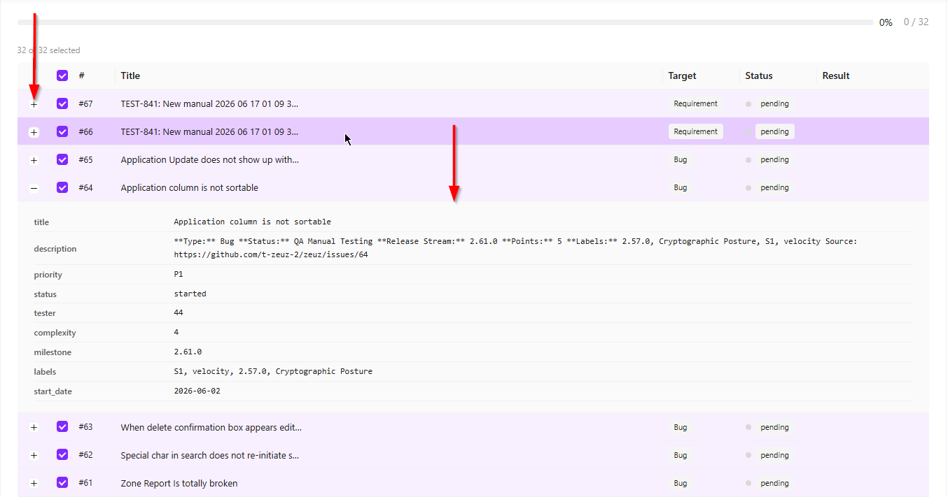948x497 pixels.
Task: Click Requirement tag in row #67
Action: [695, 103]
